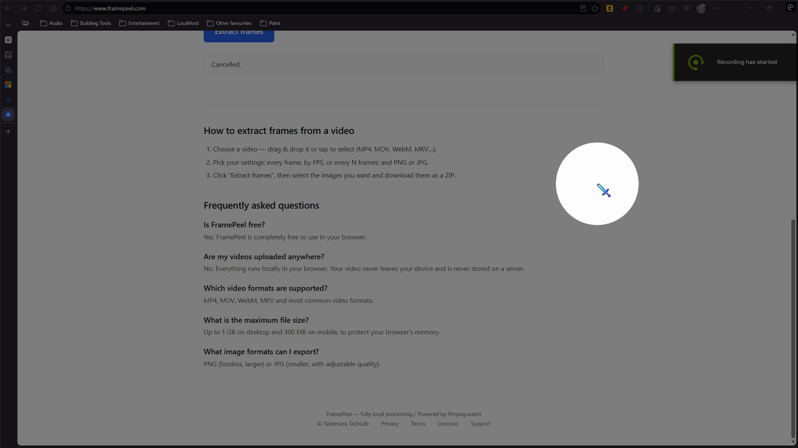This screenshot has height=448, width=798.
Task: Open the browser extensions puzzle icon
Action: (x=640, y=8)
